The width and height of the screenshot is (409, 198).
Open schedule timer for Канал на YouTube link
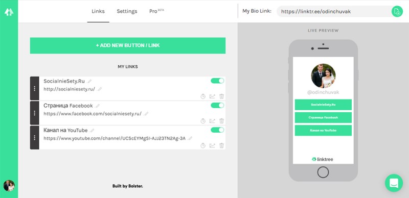[x=203, y=145]
